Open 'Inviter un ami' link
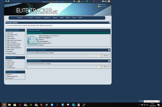Screen dimensions: 162x107 [x=10, y=64]
